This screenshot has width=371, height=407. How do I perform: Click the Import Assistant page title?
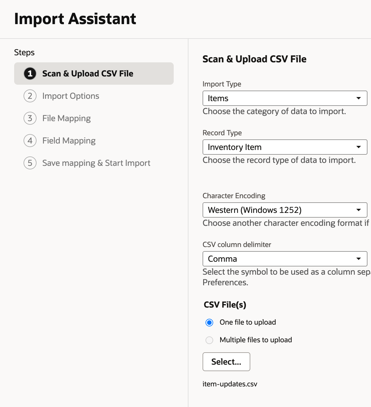click(x=75, y=19)
